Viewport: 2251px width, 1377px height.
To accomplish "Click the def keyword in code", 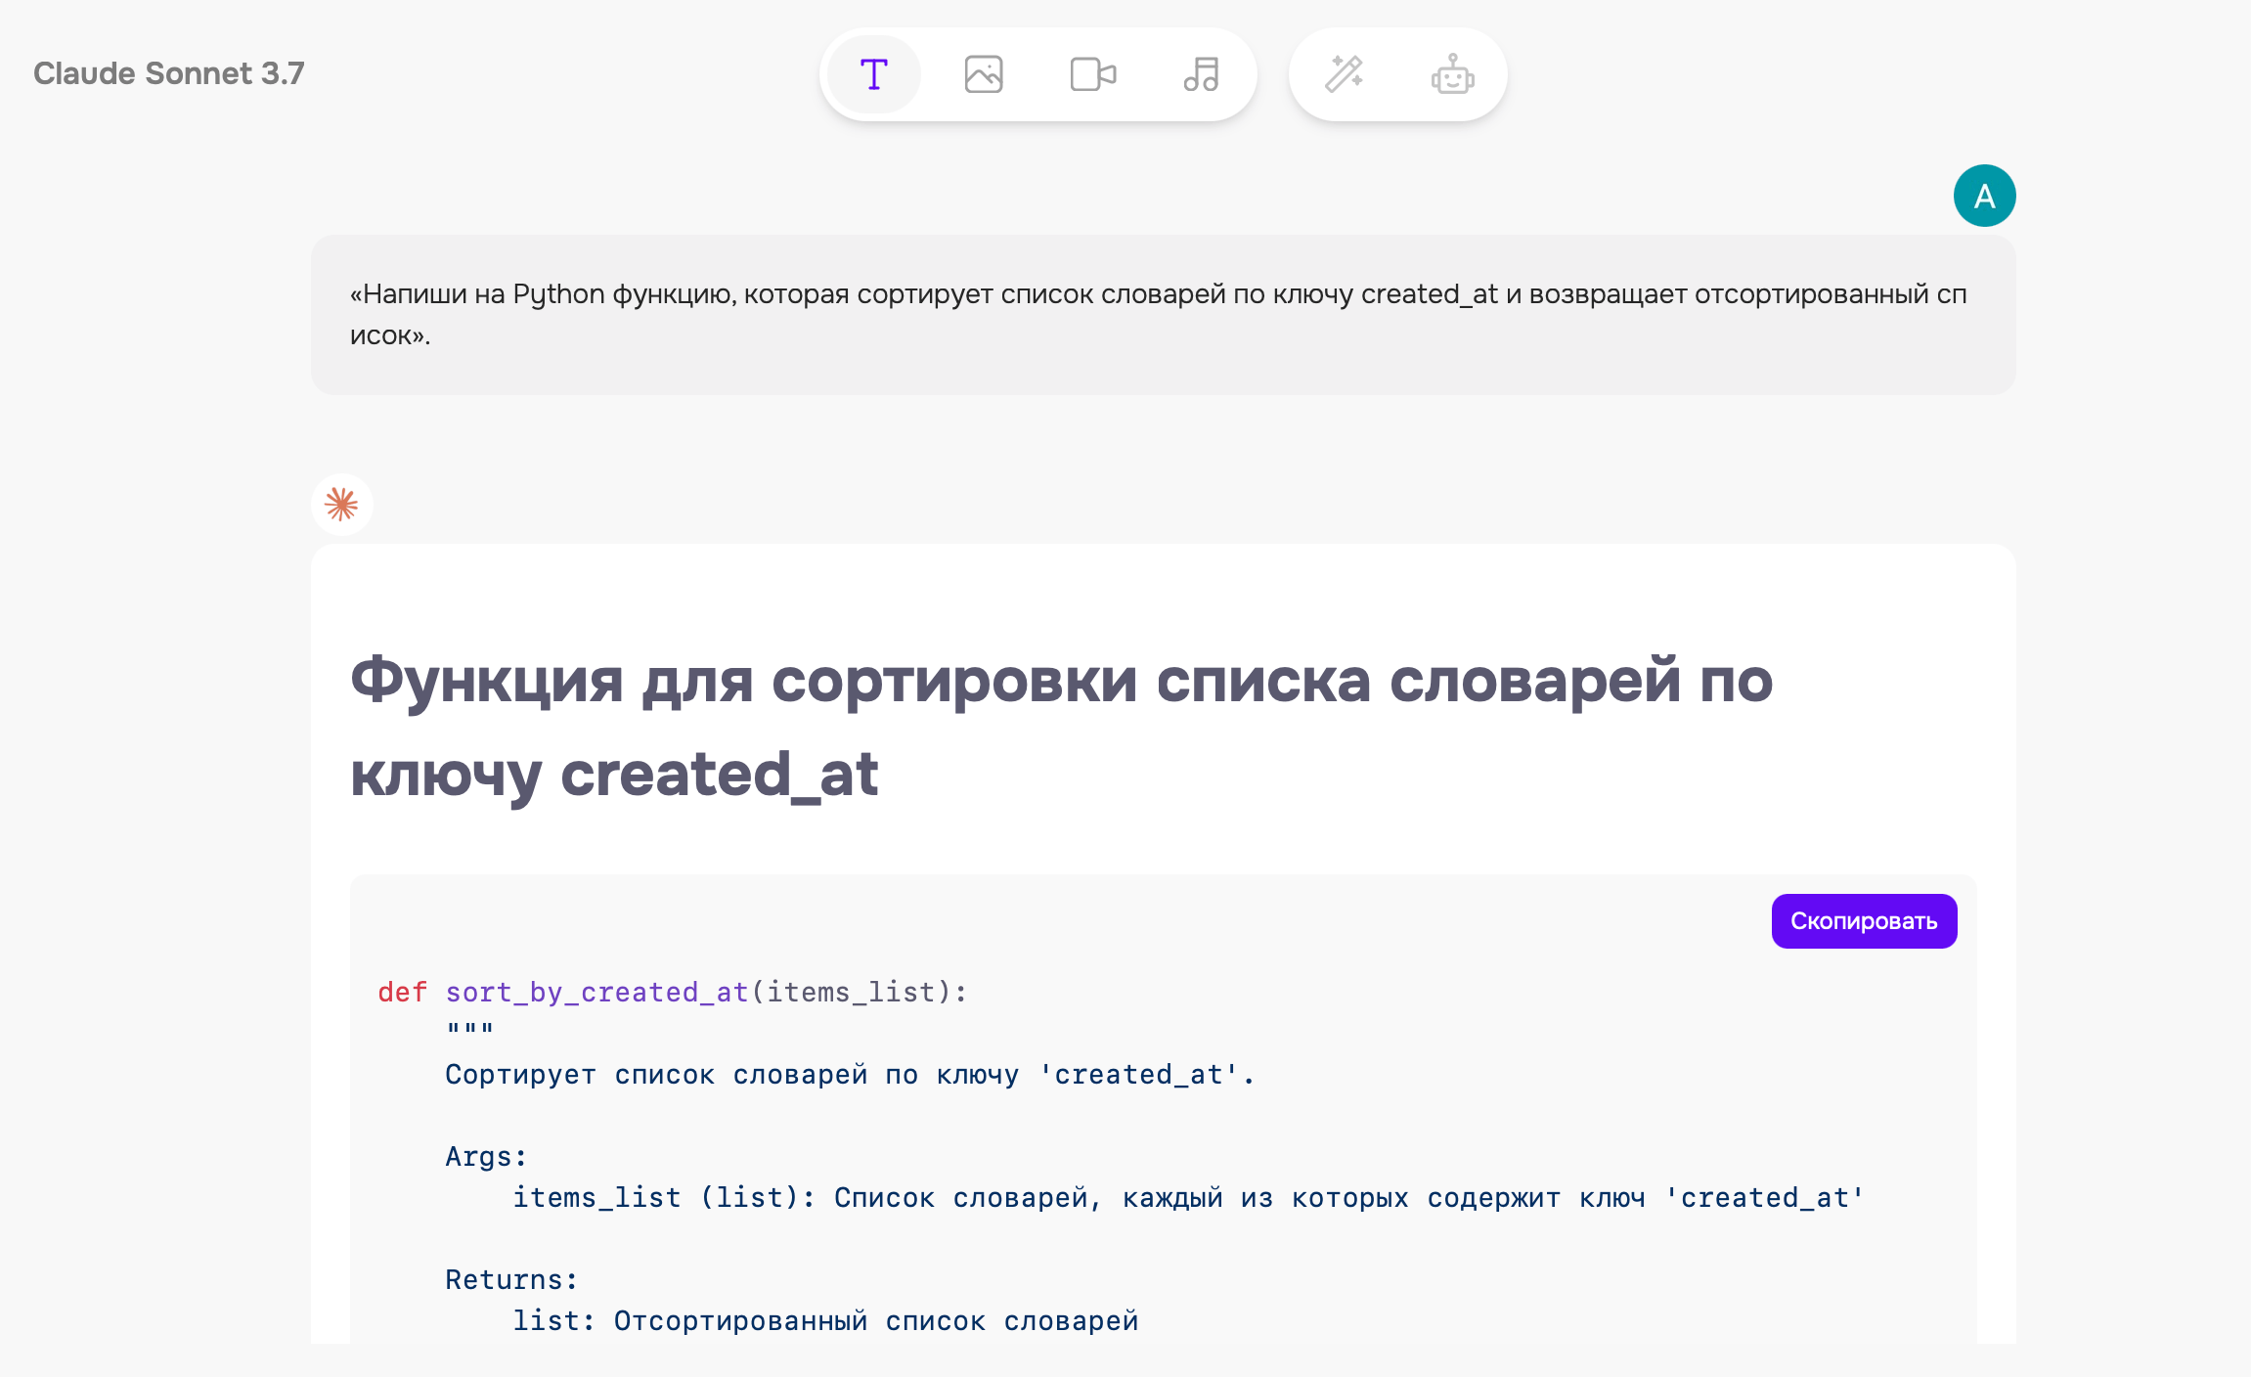I will [x=402, y=992].
